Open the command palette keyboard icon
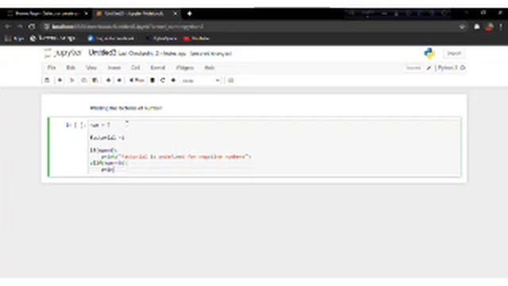 pos(231,80)
